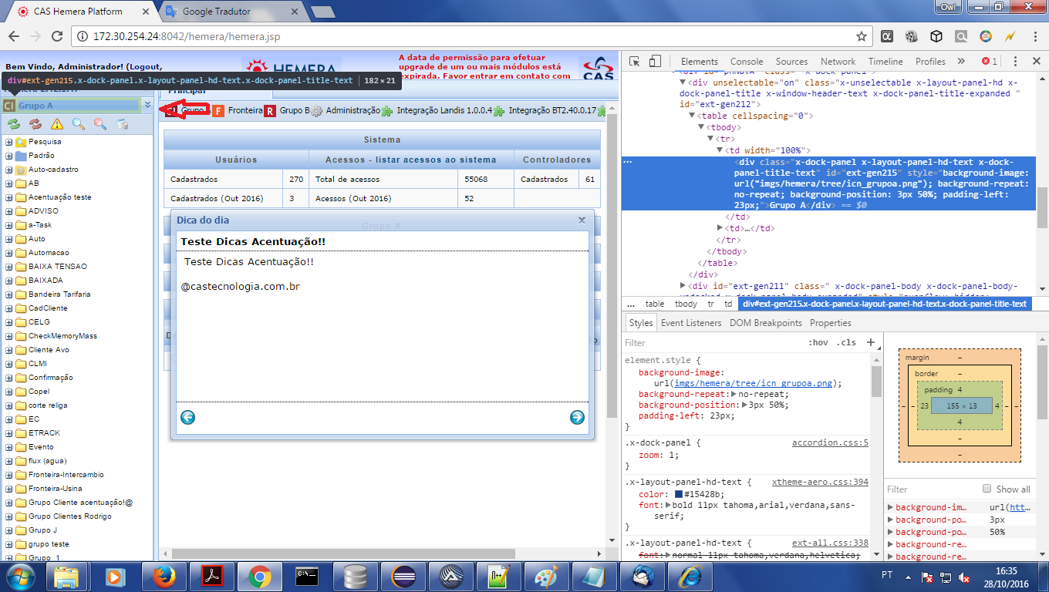1049x592 pixels.
Task: Open the DOM Breakpoints tab
Action: pyautogui.click(x=766, y=323)
